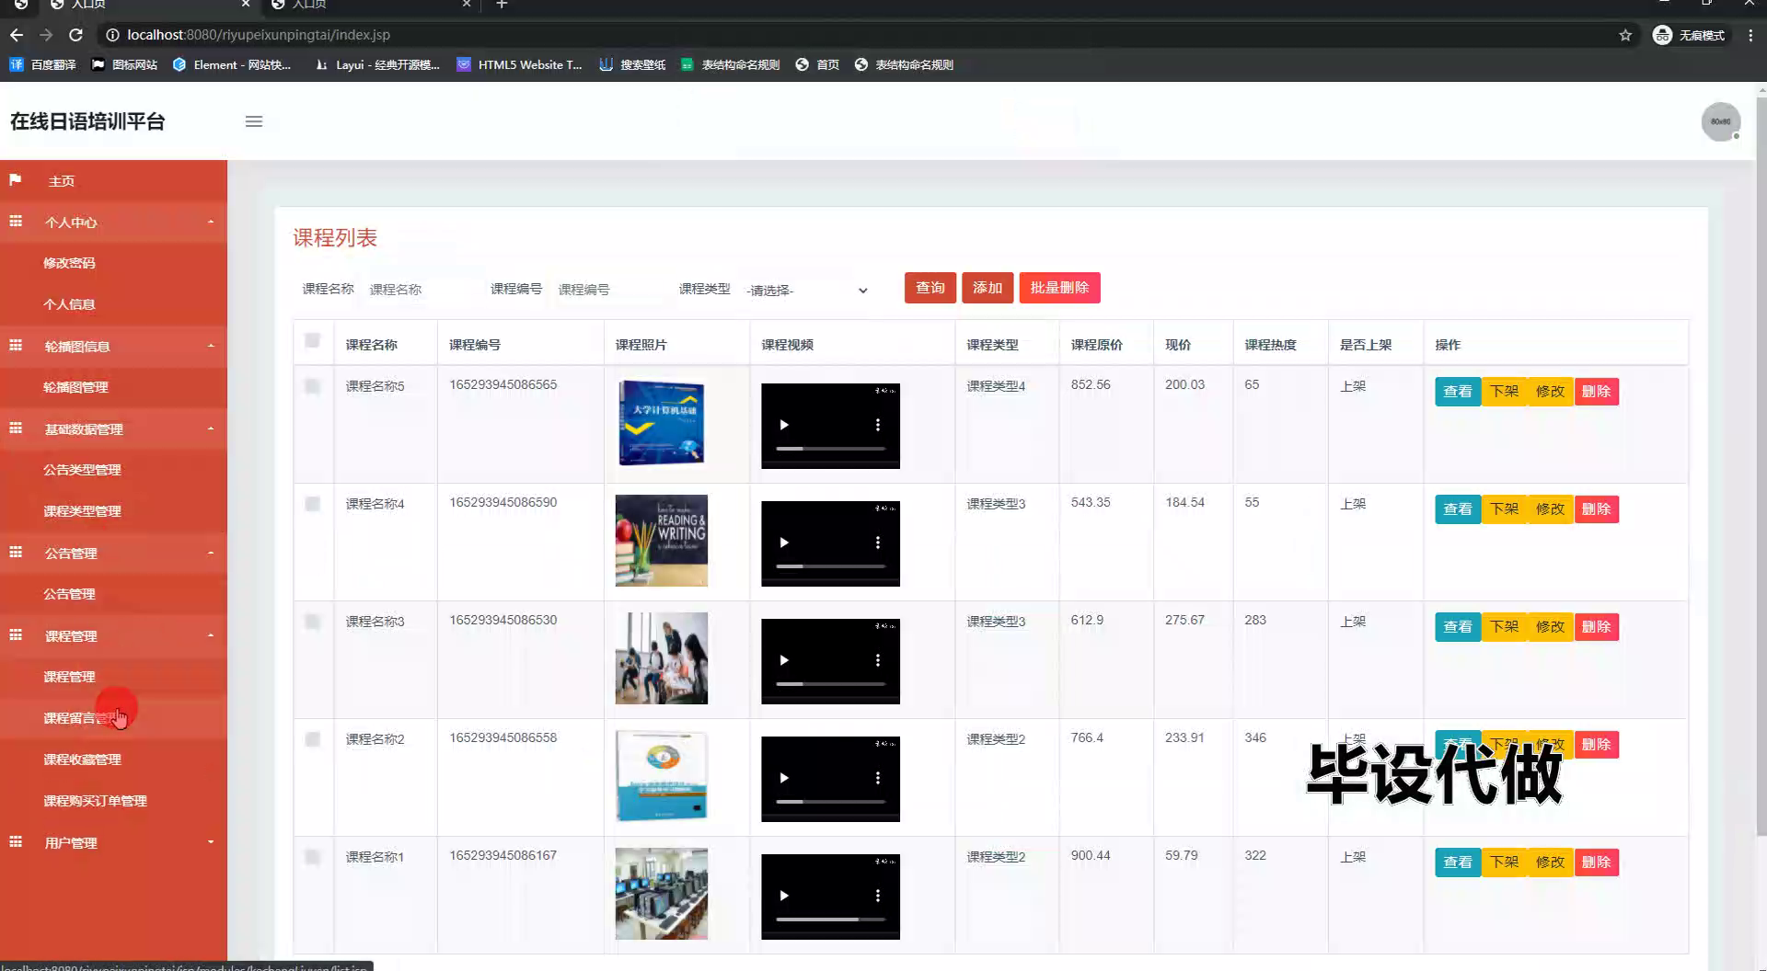
Task: Open the 搜索壁纸 bookmark
Action: [x=632, y=64]
